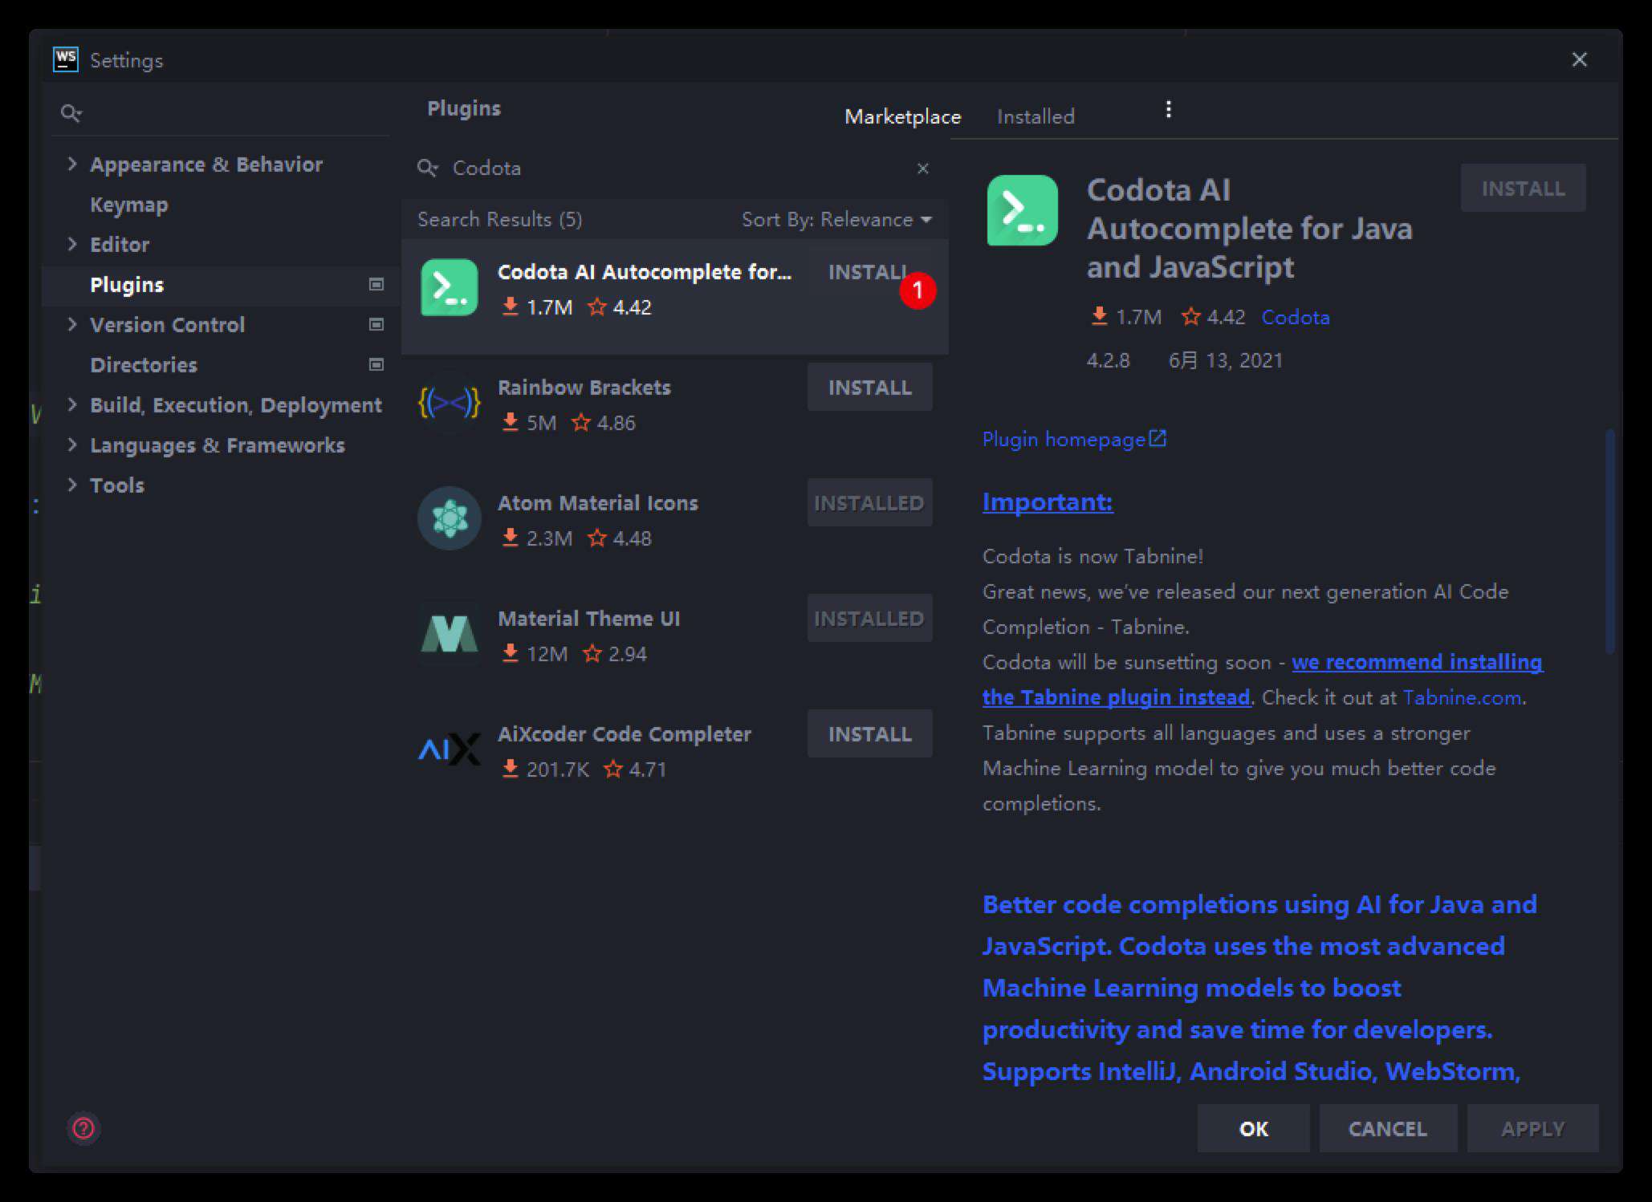Install the AiXcoder Code Completer plugin
This screenshot has height=1202, width=1652.
tap(870, 733)
